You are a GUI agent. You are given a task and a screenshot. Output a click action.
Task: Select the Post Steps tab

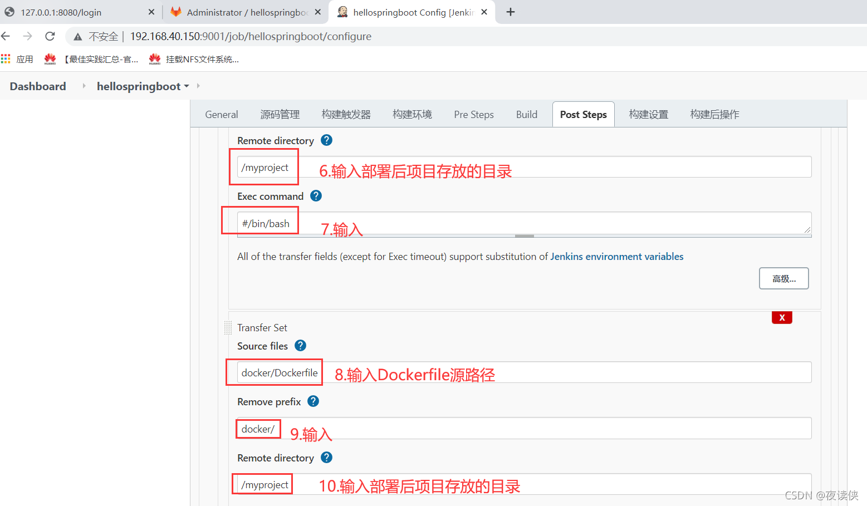point(584,114)
